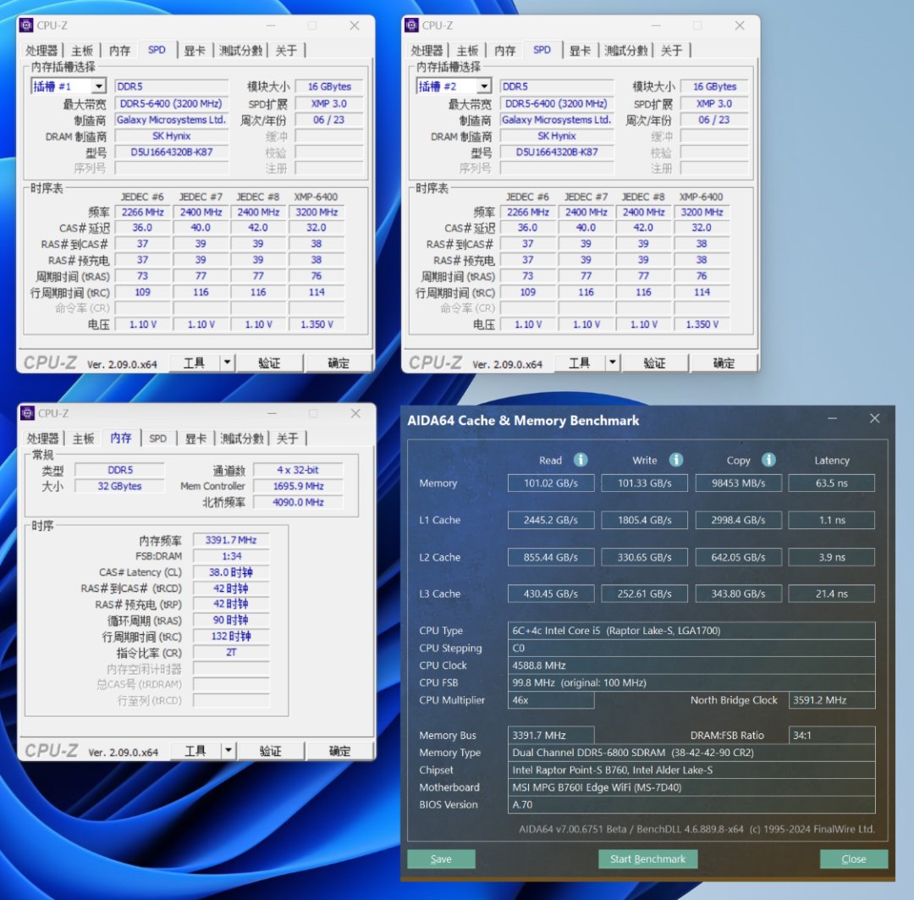Close the AIDA64 benchmark window
The height and width of the screenshot is (900, 914).
[x=874, y=418]
